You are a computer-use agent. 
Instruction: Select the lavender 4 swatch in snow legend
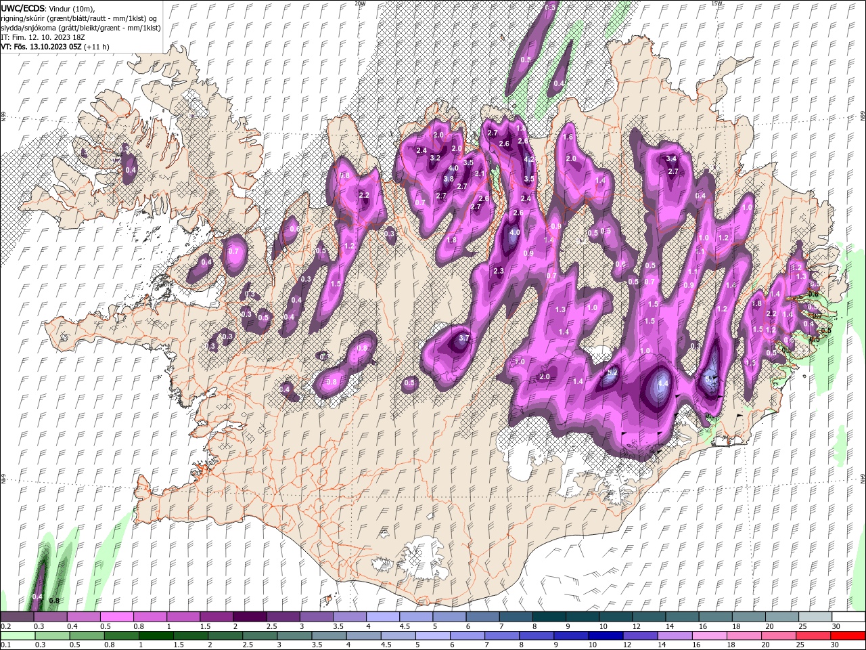coord(382,617)
